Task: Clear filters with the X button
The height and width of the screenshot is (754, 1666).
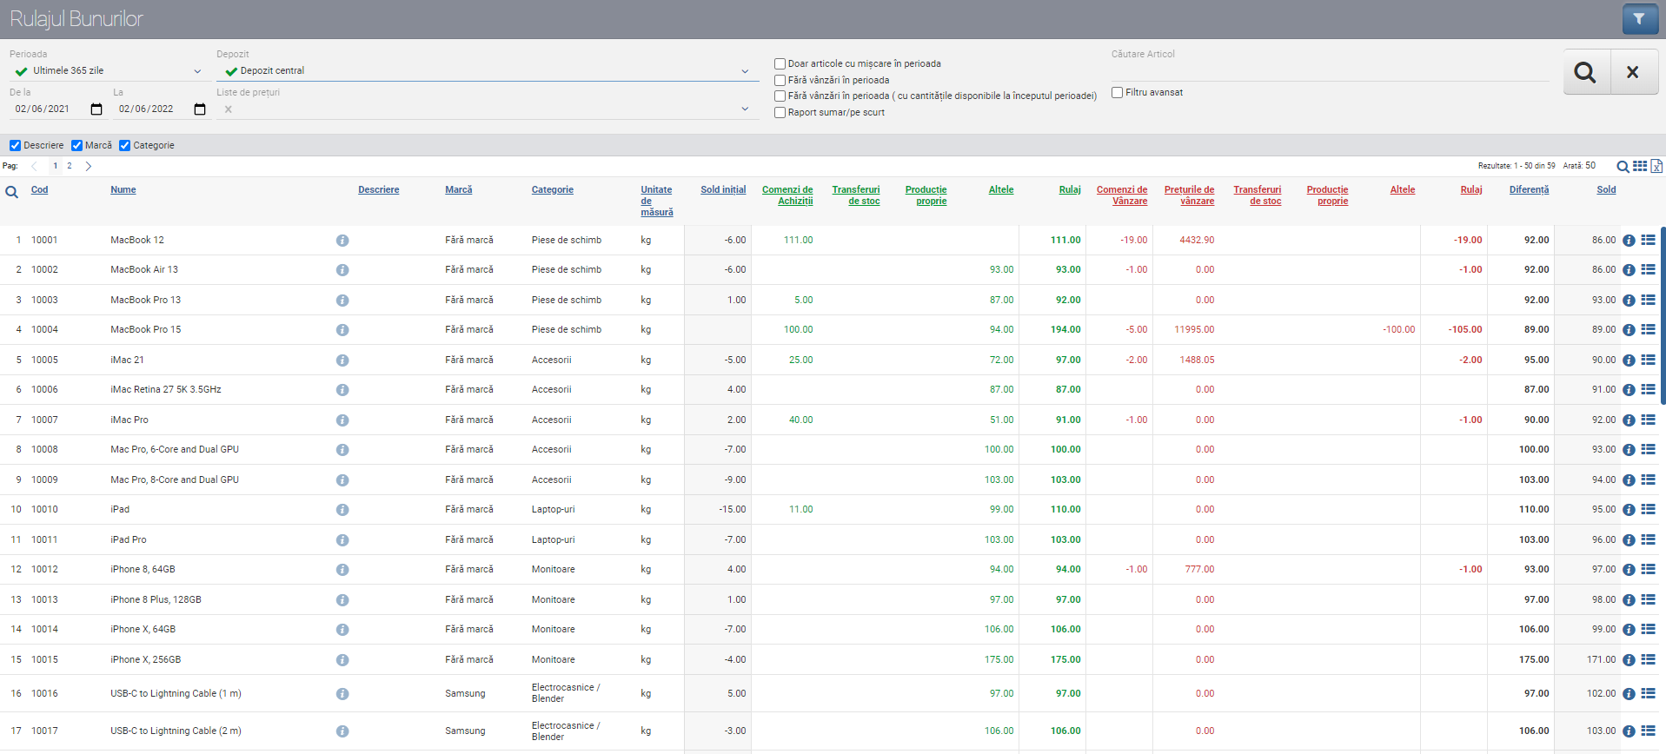Action: click(1633, 72)
